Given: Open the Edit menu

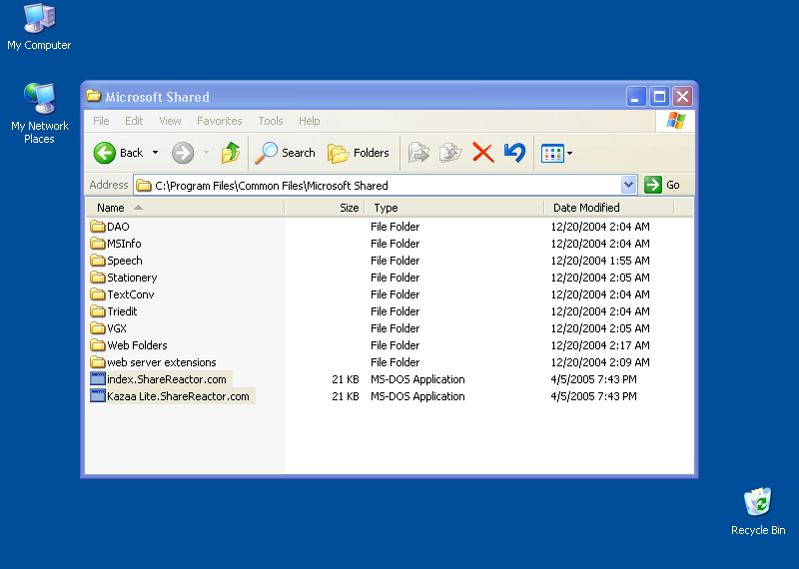Looking at the screenshot, I should click(x=134, y=121).
